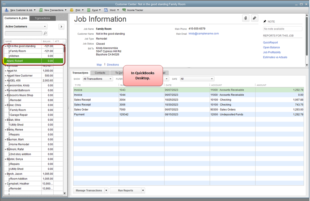Select the Angell New Customer row
Viewport: 310px width, 201px height.
point(34,75)
